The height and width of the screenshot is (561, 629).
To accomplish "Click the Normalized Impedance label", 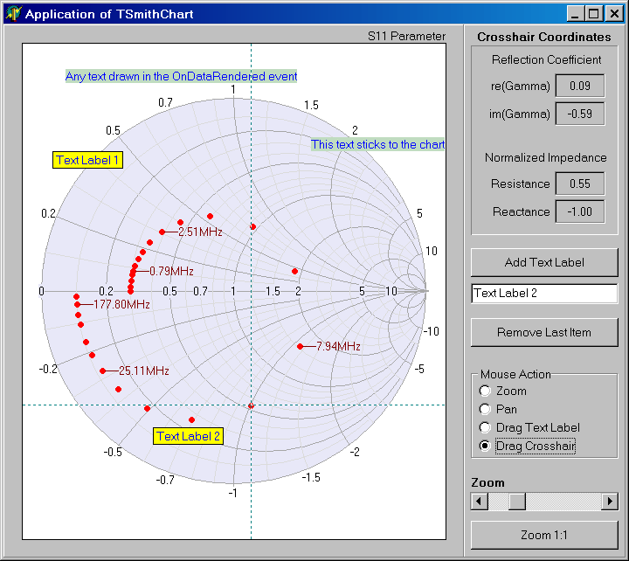I will (x=545, y=157).
